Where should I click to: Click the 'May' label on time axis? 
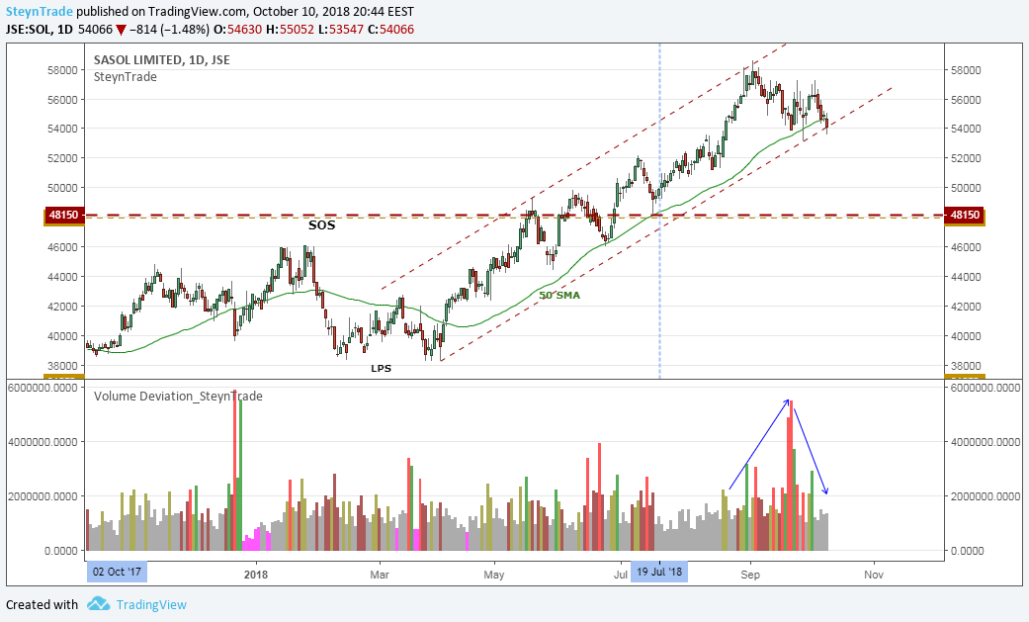pos(494,575)
